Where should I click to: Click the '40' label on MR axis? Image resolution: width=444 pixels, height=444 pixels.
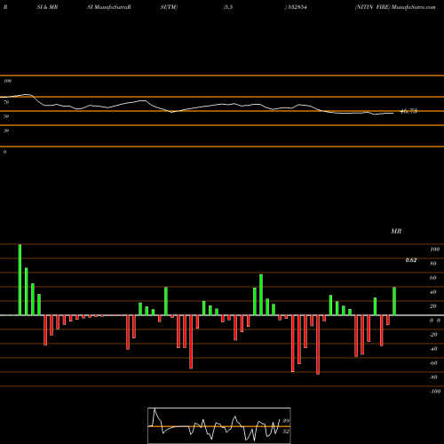(433, 292)
